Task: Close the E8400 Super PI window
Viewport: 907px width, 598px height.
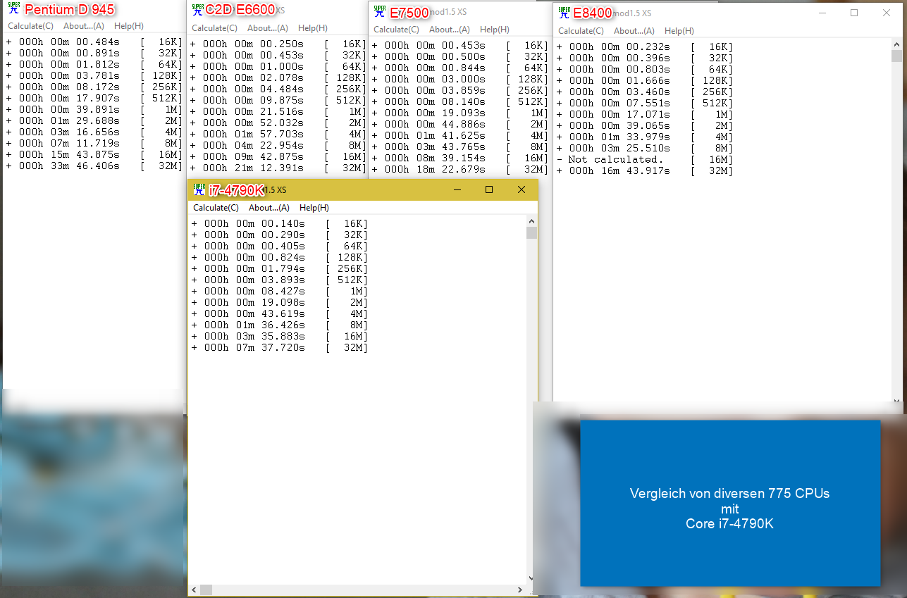Action: pos(887,13)
